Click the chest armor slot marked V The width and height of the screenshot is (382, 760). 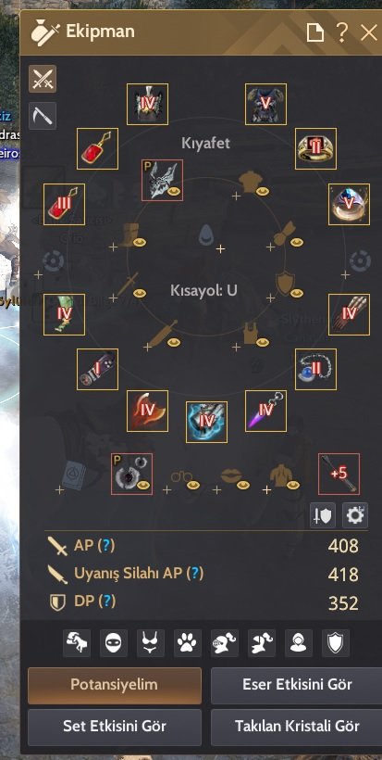266,104
